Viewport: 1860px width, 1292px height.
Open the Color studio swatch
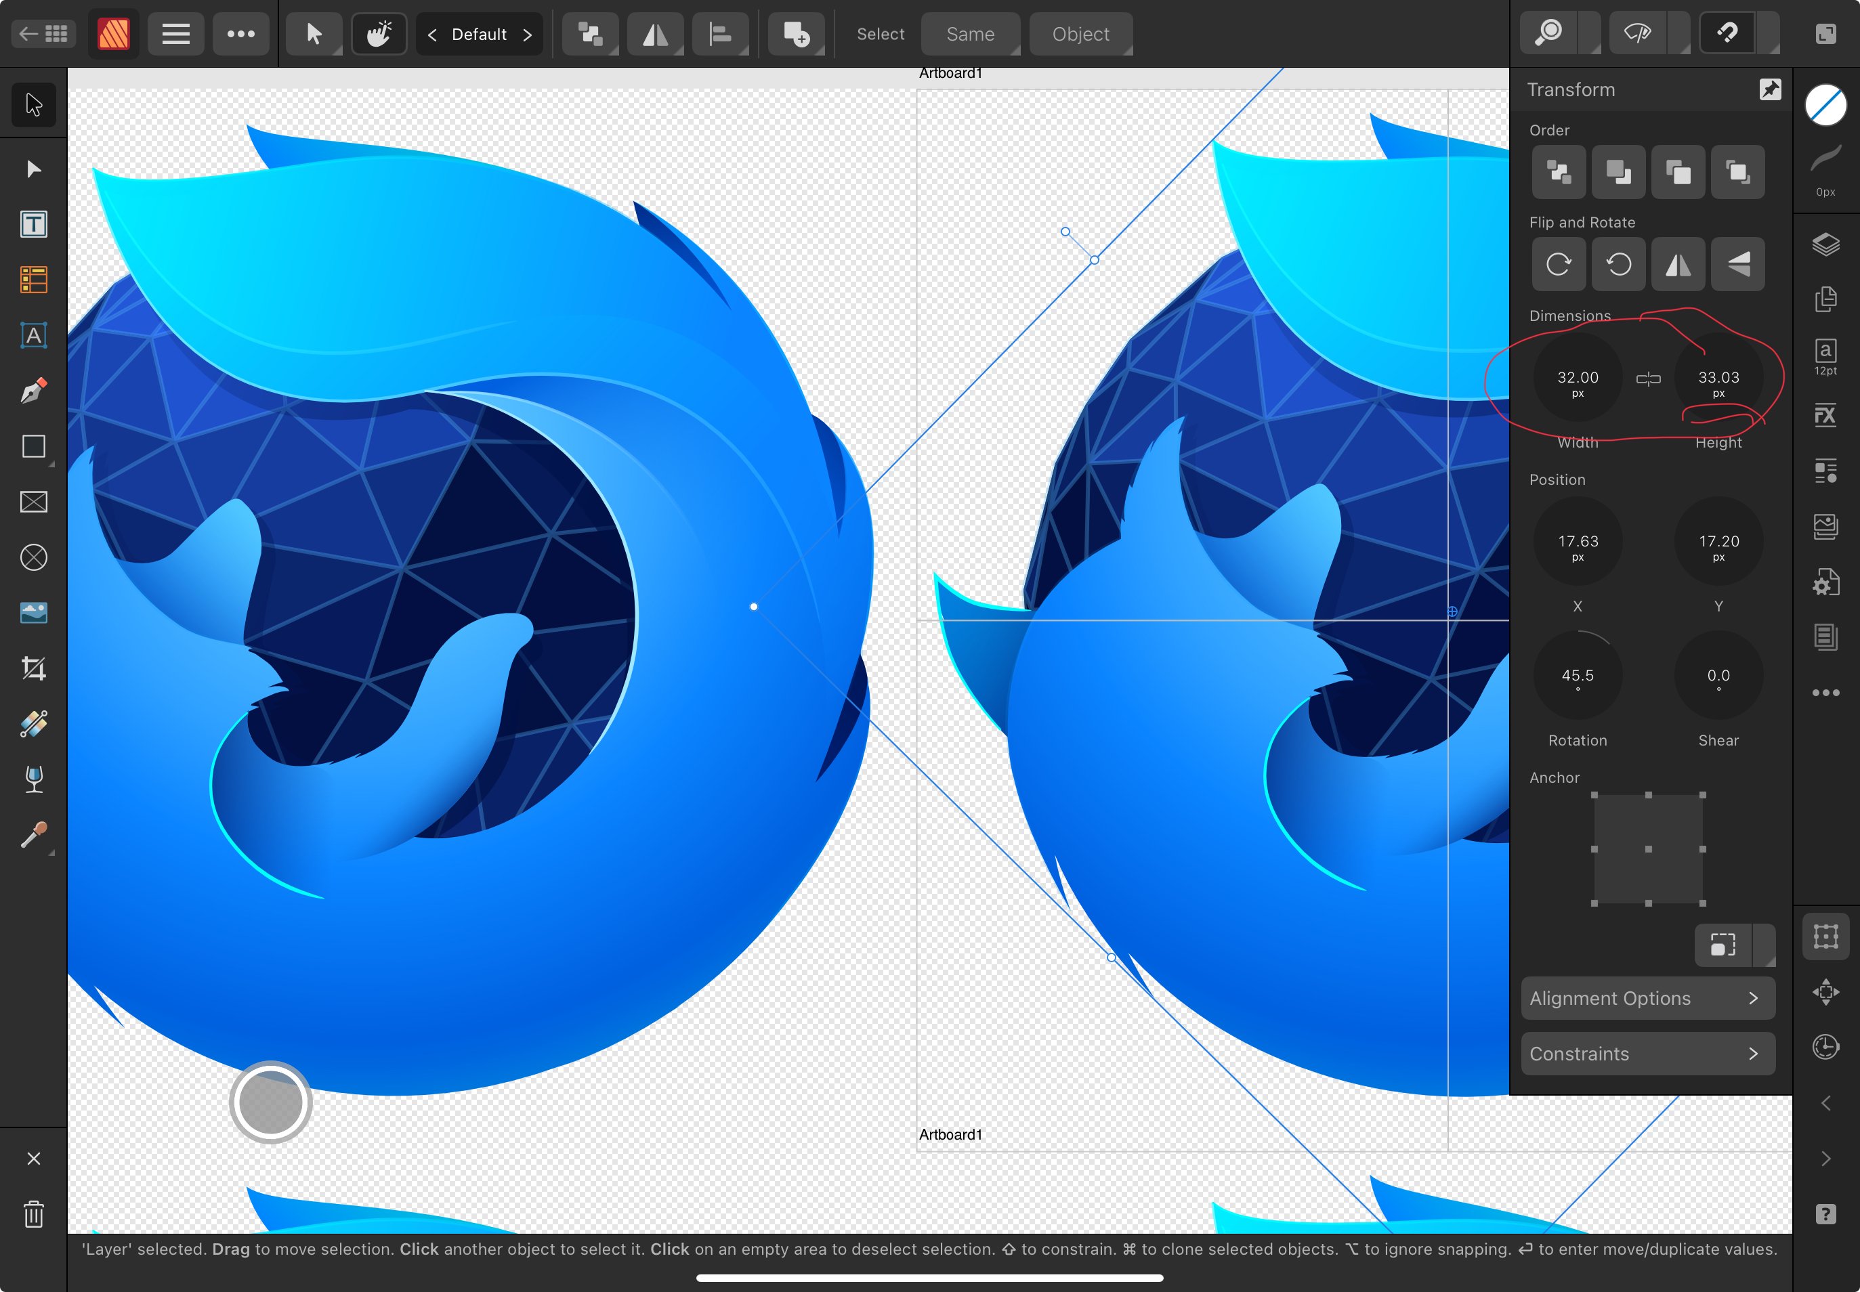1825,105
